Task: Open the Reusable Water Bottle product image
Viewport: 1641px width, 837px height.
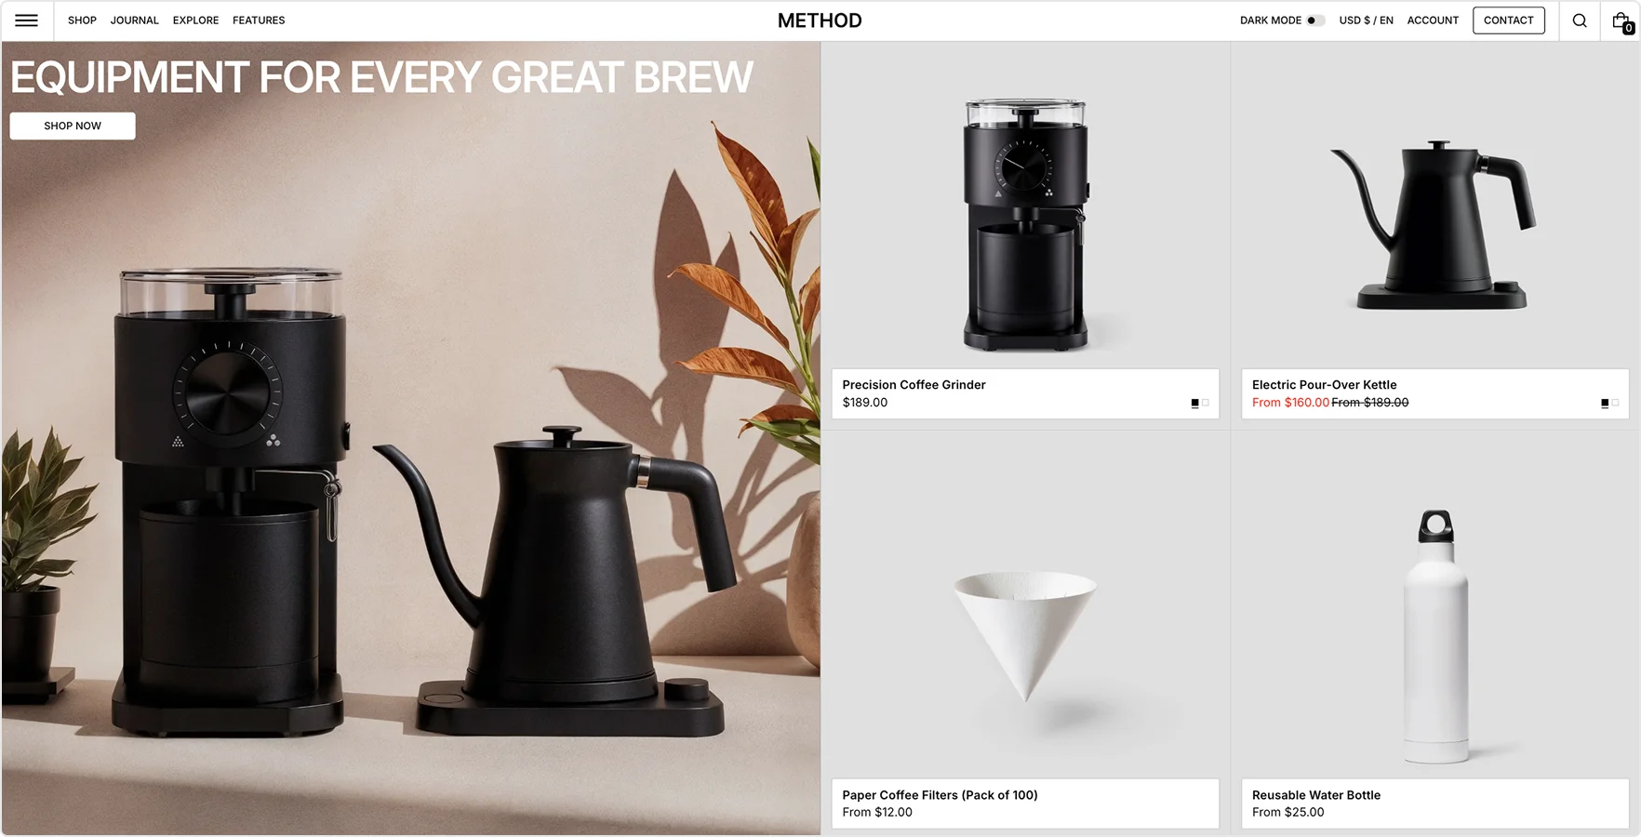Action: (1435, 637)
